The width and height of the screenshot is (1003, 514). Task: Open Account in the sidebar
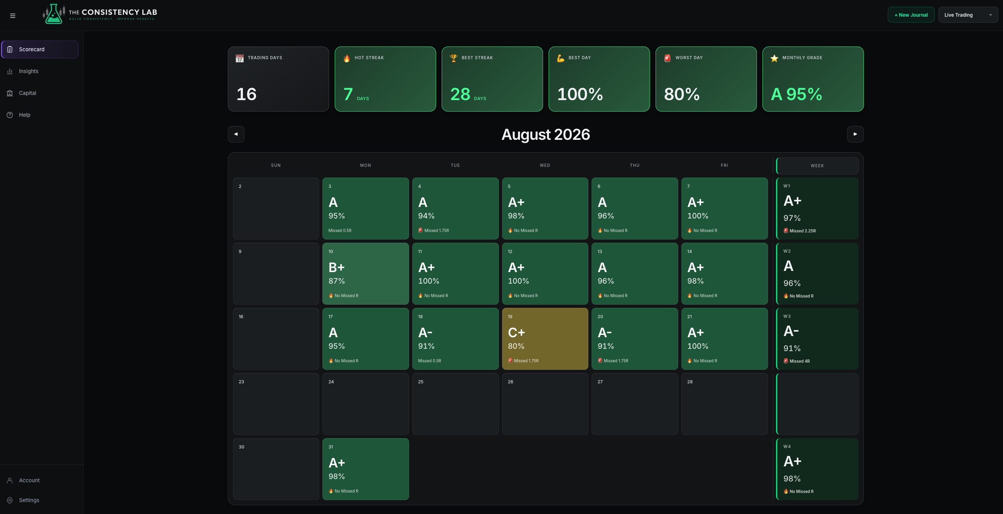pyautogui.click(x=40, y=480)
